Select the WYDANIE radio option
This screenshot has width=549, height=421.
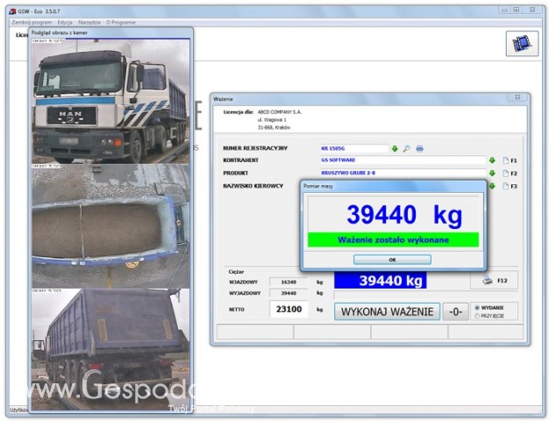(477, 307)
